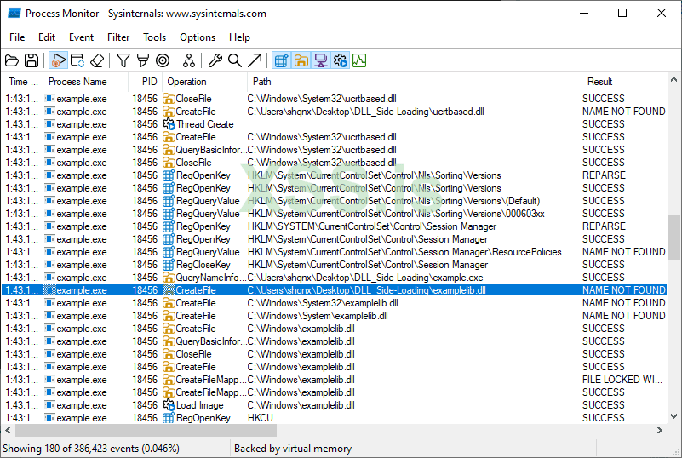The image size is (682, 458).
Task: Toggle Show File System Activity icon
Action: [x=301, y=60]
